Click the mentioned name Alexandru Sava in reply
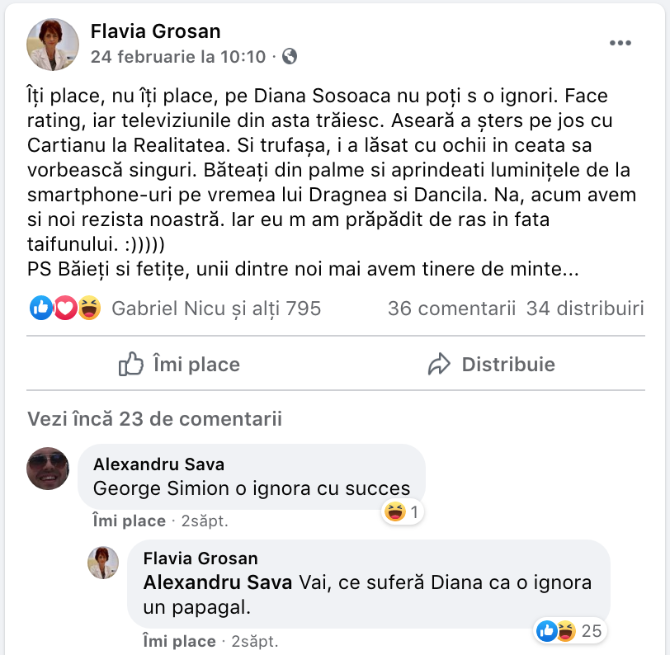Screen dimensions: 670x655 (217, 582)
